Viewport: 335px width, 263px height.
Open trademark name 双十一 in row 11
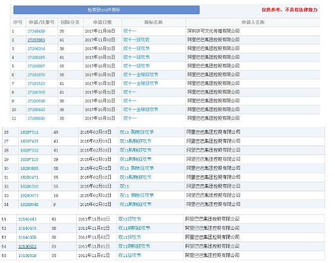point(130,118)
